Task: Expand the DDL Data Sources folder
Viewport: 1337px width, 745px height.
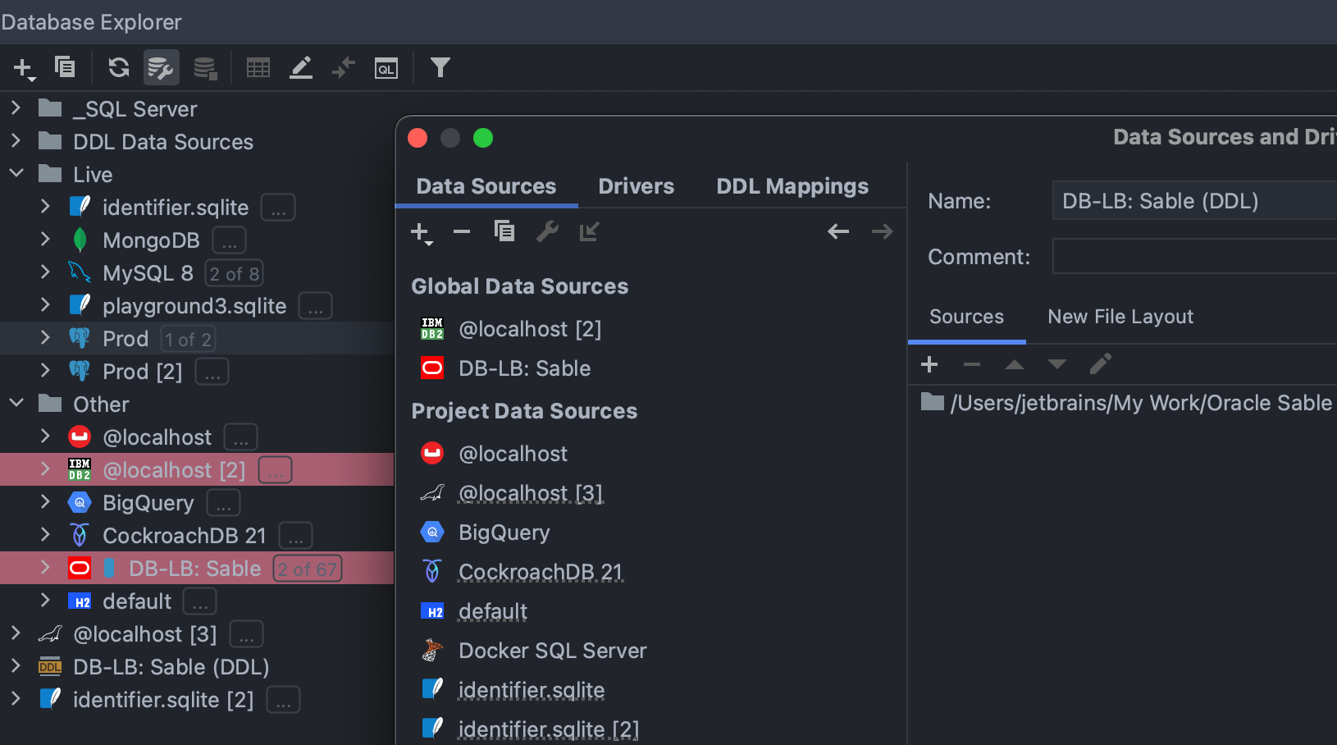Action: [x=16, y=140]
